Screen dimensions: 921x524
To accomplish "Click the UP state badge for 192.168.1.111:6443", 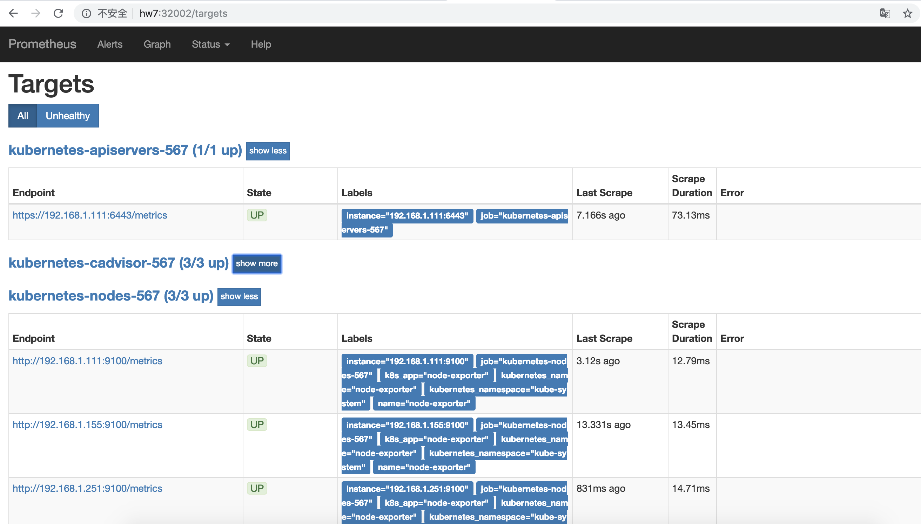I will click(x=257, y=215).
